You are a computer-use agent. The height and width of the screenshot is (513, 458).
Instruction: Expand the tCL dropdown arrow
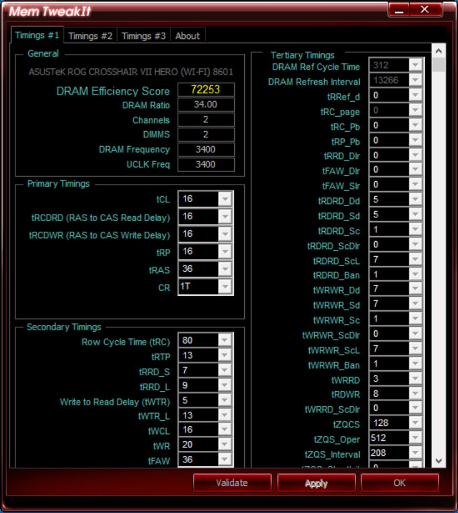[x=225, y=199]
